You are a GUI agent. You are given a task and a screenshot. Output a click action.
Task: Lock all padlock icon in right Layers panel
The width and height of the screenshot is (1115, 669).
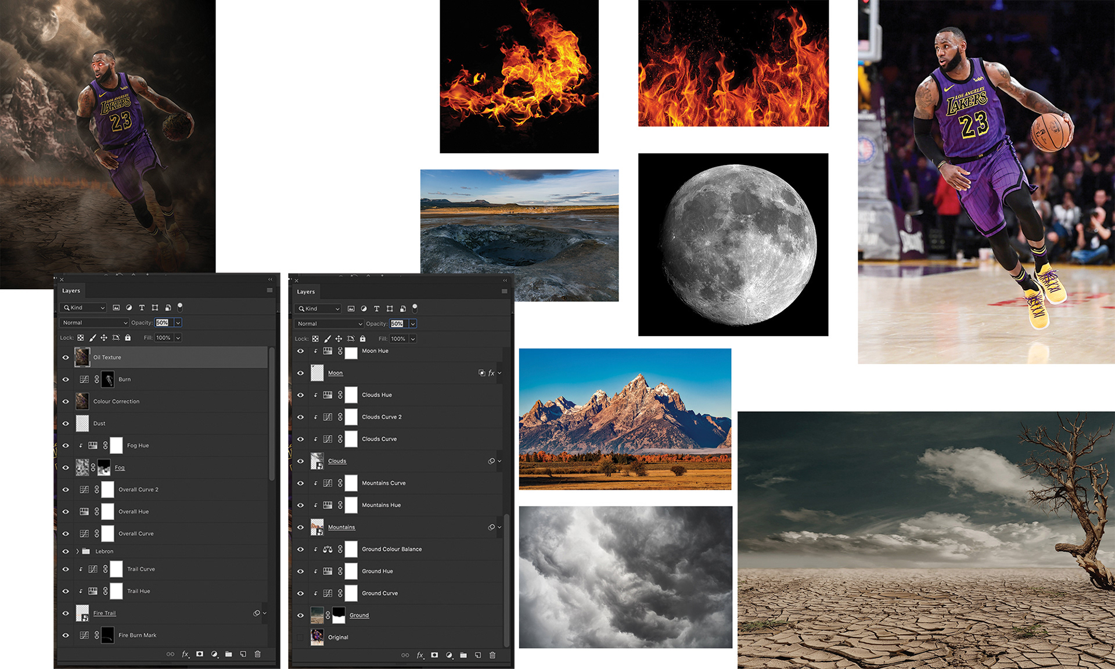pyautogui.click(x=362, y=339)
